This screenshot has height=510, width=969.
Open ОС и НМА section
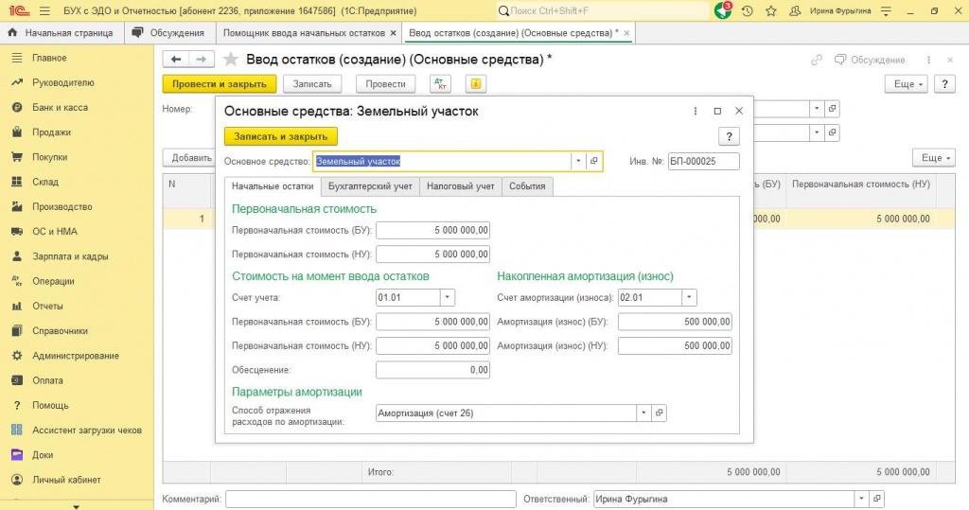(55, 232)
